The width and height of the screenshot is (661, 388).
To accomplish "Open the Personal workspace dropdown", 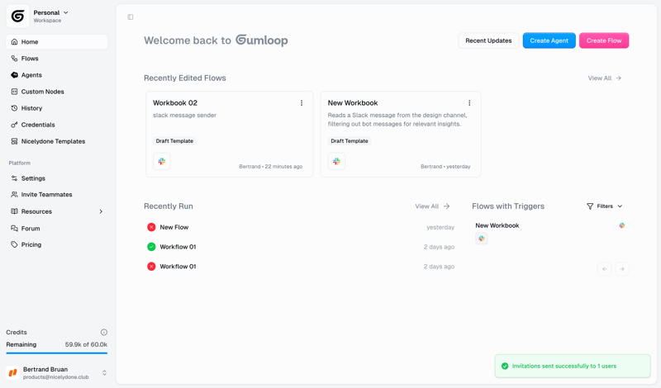I will coord(50,16).
